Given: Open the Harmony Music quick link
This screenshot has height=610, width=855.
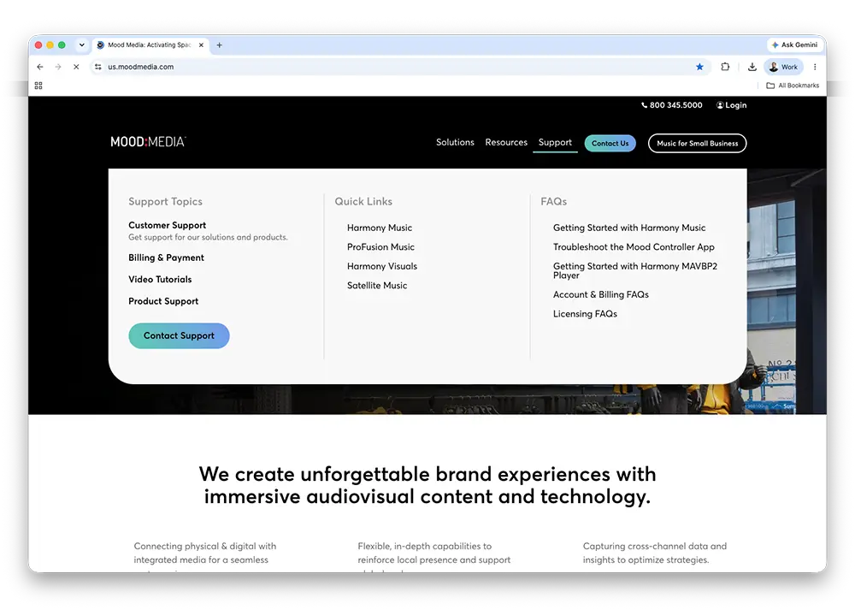Looking at the screenshot, I should pos(380,228).
